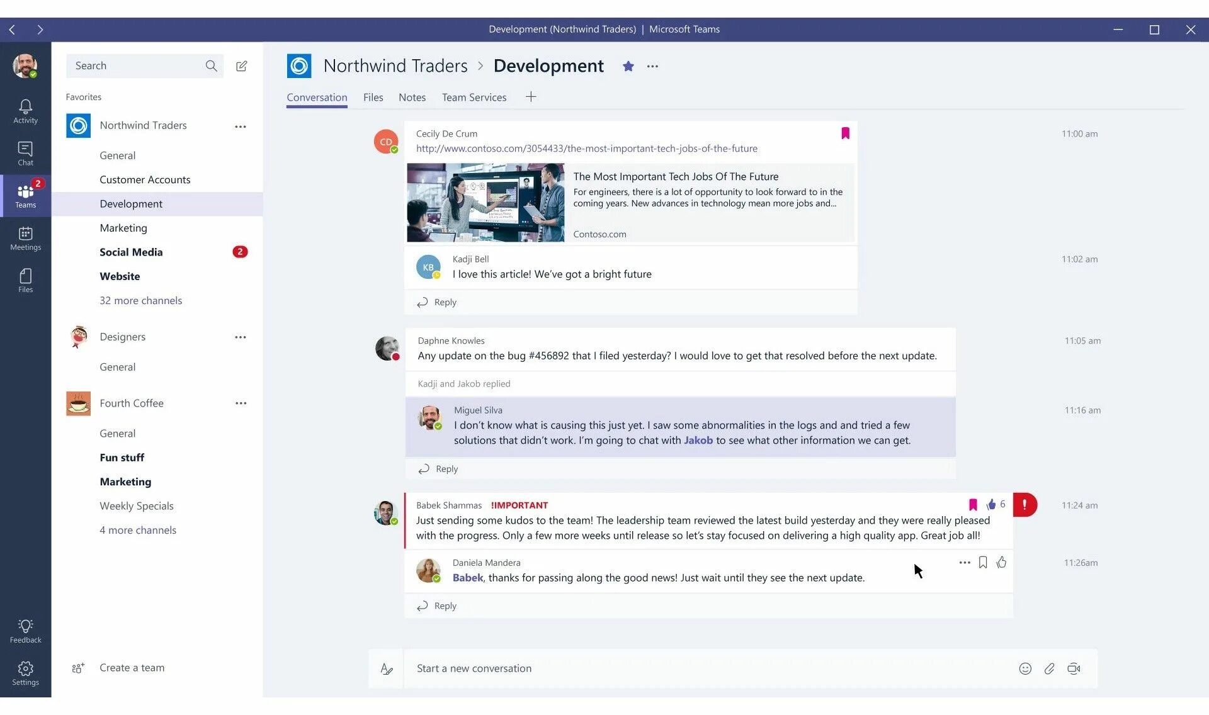
Task: Open Fourth Coffee team options menu
Action: click(241, 403)
